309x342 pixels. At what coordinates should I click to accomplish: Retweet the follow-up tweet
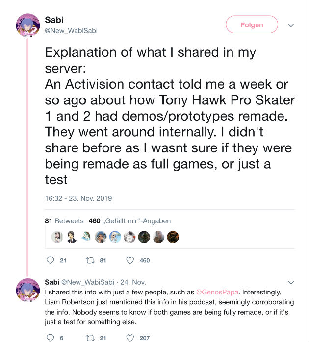[x=90, y=338]
